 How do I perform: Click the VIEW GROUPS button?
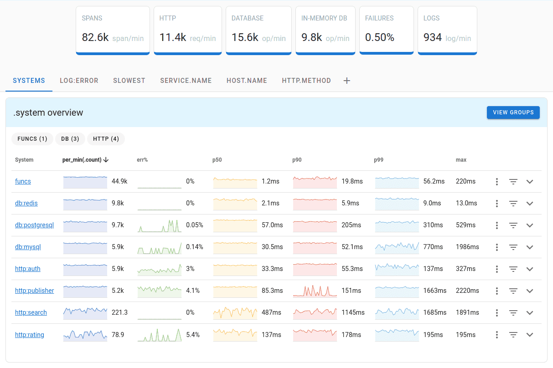(513, 112)
